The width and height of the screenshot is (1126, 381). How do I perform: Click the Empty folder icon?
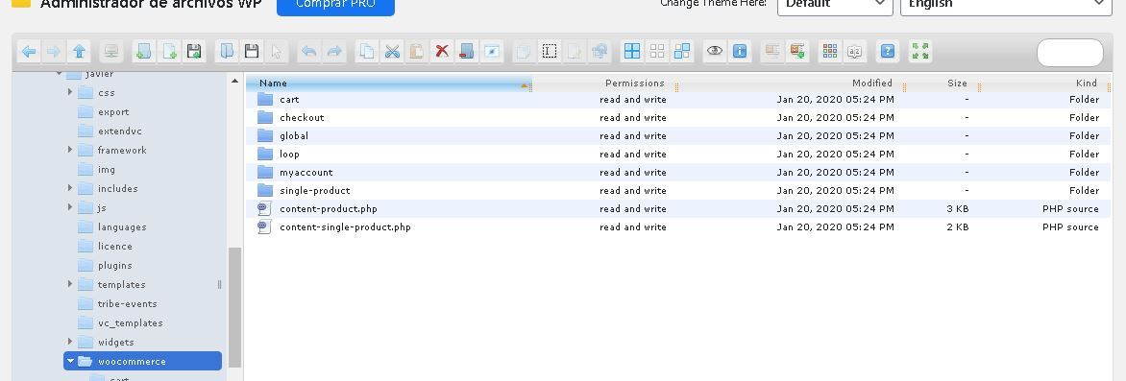point(467,52)
